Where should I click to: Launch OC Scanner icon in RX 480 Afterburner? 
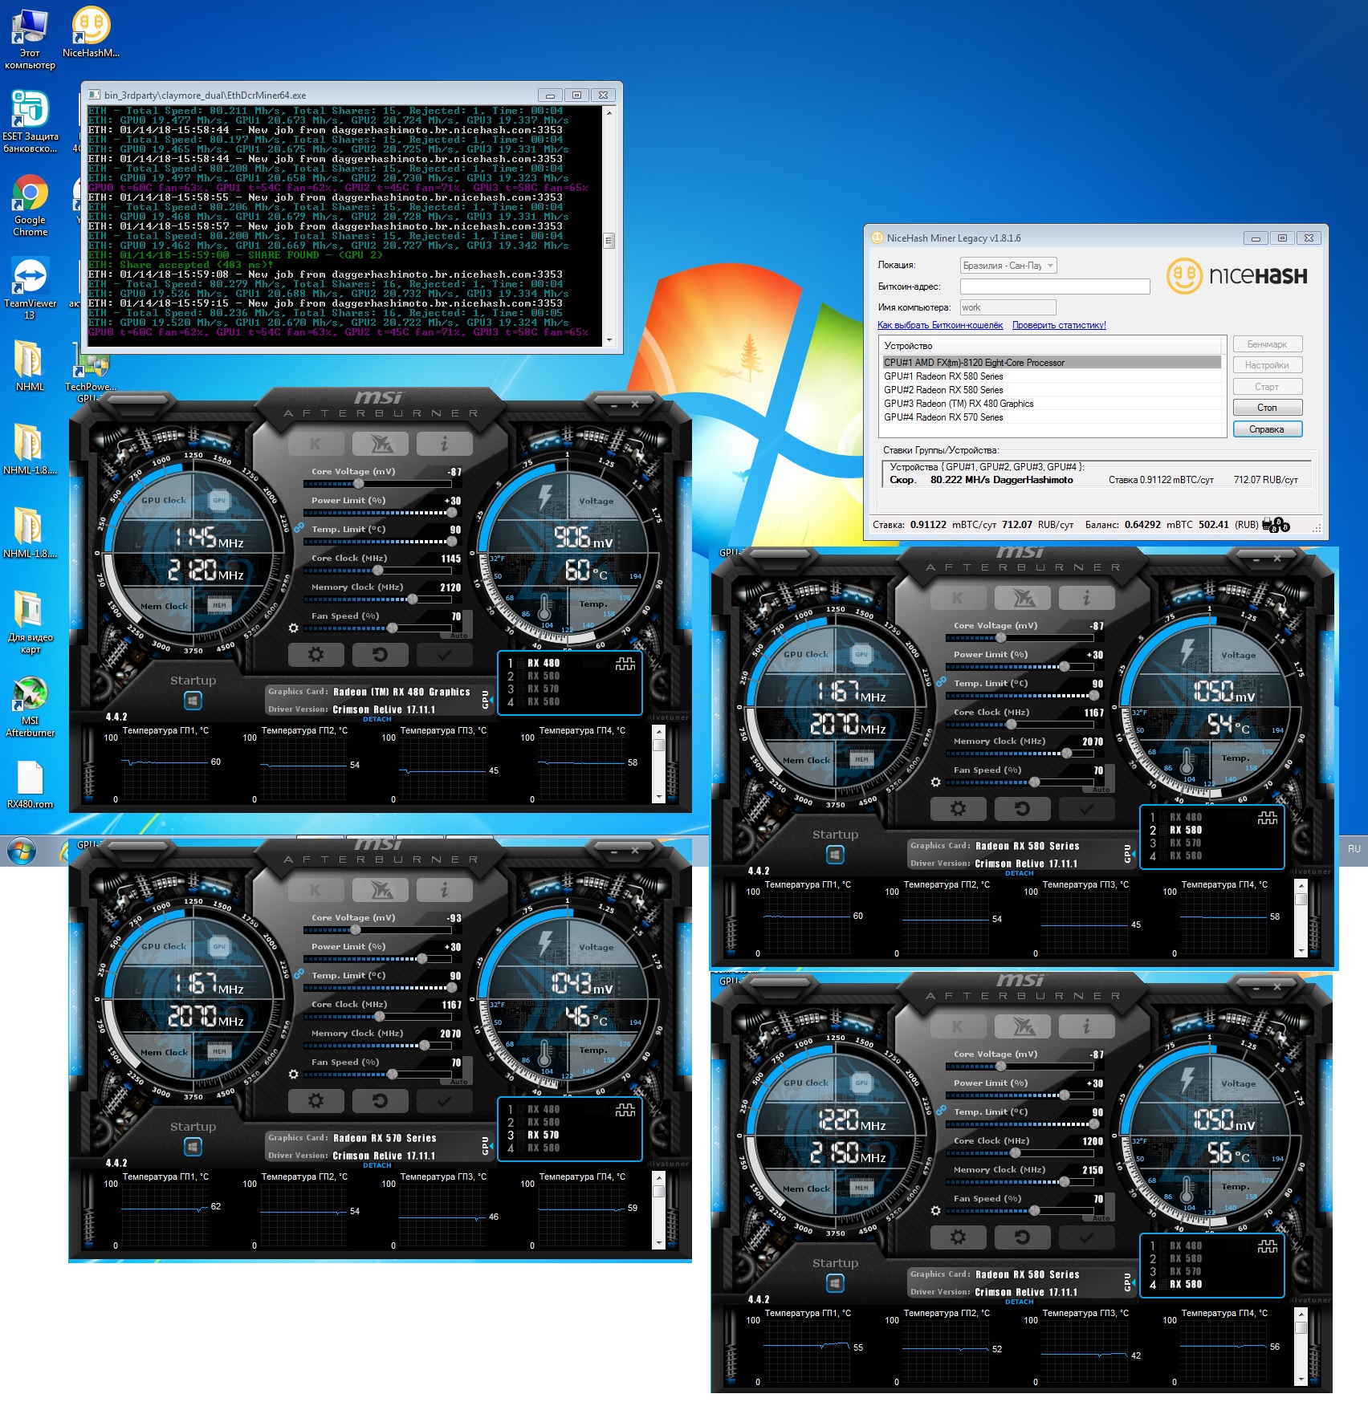point(380,444)
